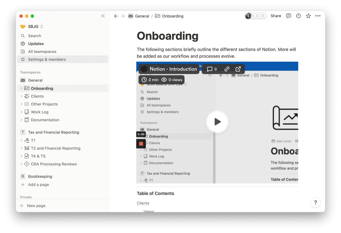Open All teamspaces
Image resolution: width=341 pixels, height=233 pixels.
click(63, 52)
